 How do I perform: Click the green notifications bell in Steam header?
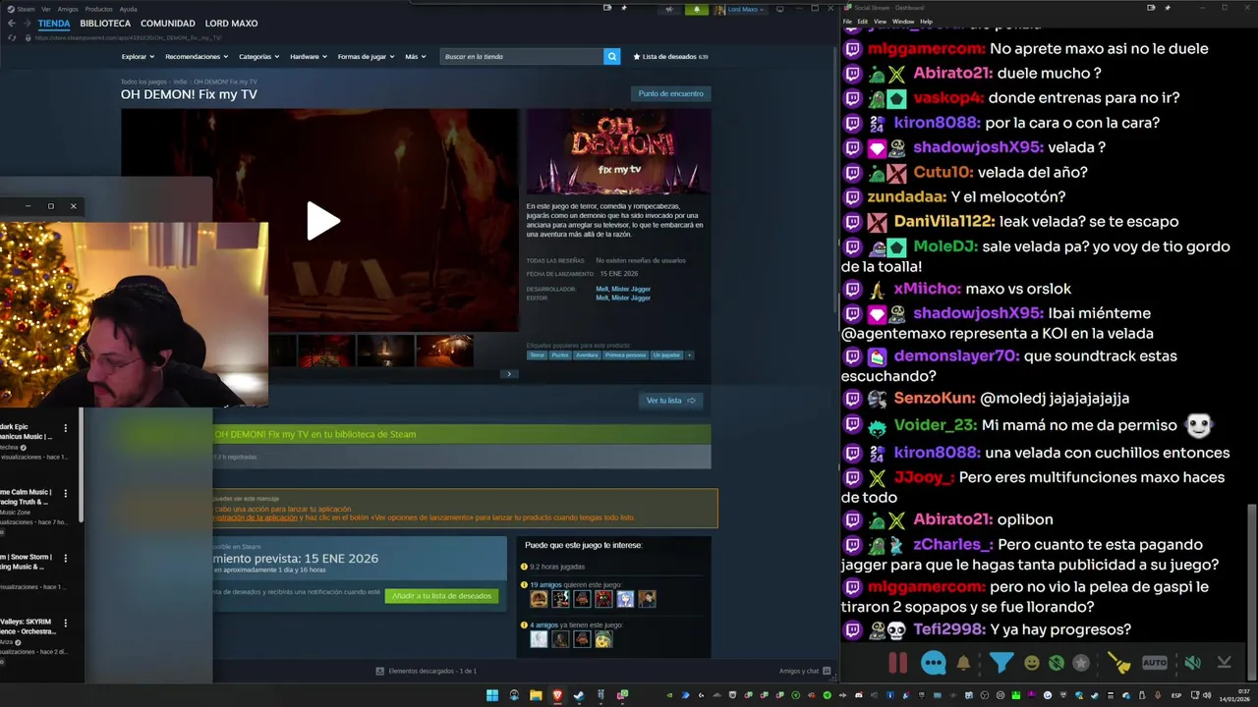click(697, 9)
